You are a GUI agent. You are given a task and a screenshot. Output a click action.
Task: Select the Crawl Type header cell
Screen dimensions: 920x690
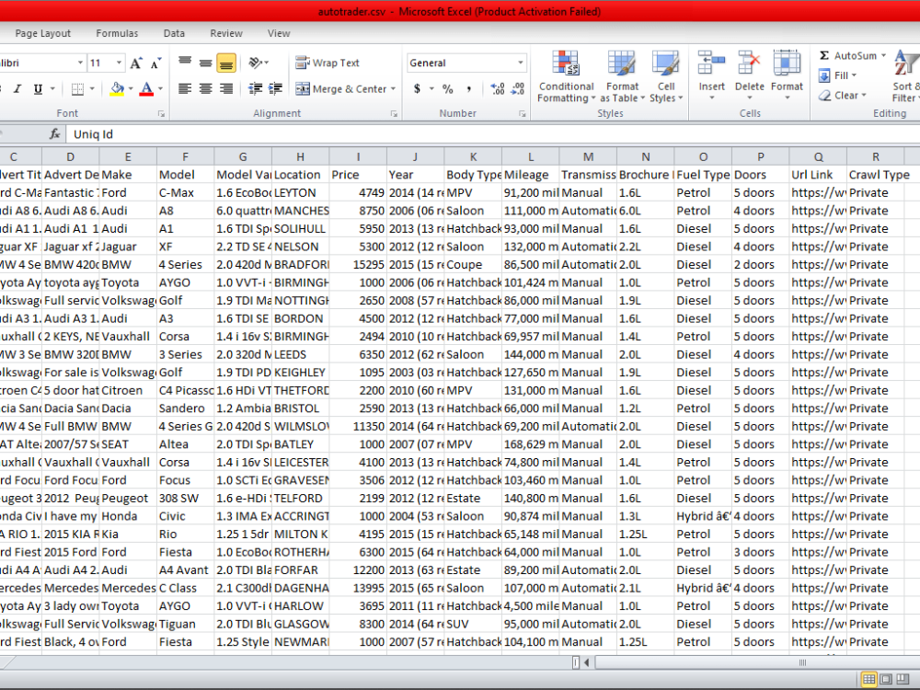(876, 175)
